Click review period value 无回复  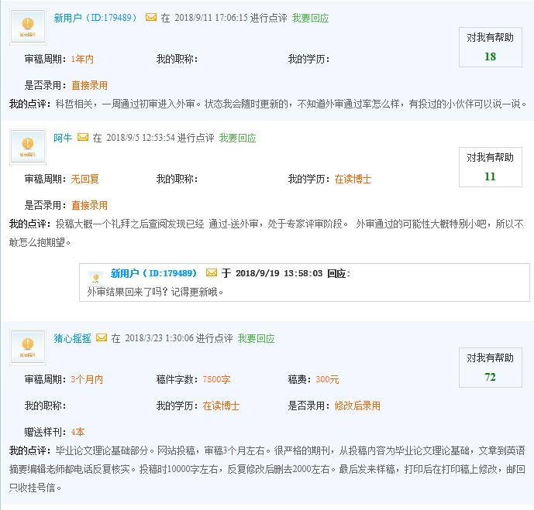(84, 179)
